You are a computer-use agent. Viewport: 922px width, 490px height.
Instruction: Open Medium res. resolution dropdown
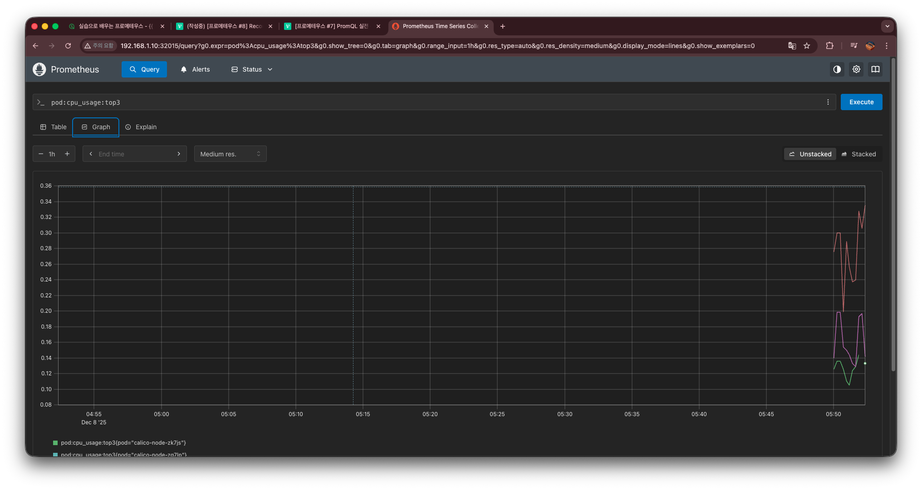coord(230,154)
